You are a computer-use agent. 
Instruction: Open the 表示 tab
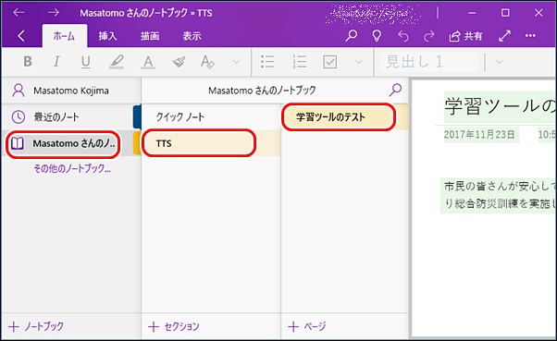(192, 36)
